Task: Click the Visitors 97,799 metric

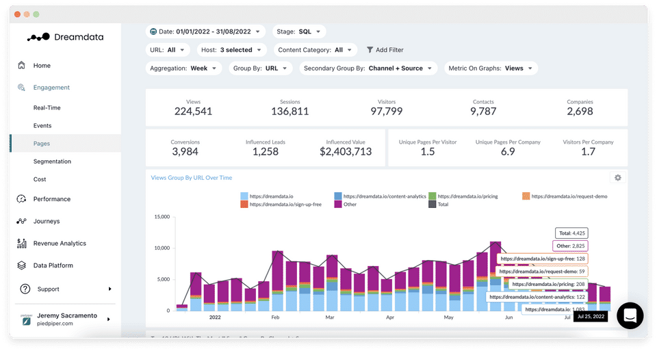Action: (x=386, y=108)
